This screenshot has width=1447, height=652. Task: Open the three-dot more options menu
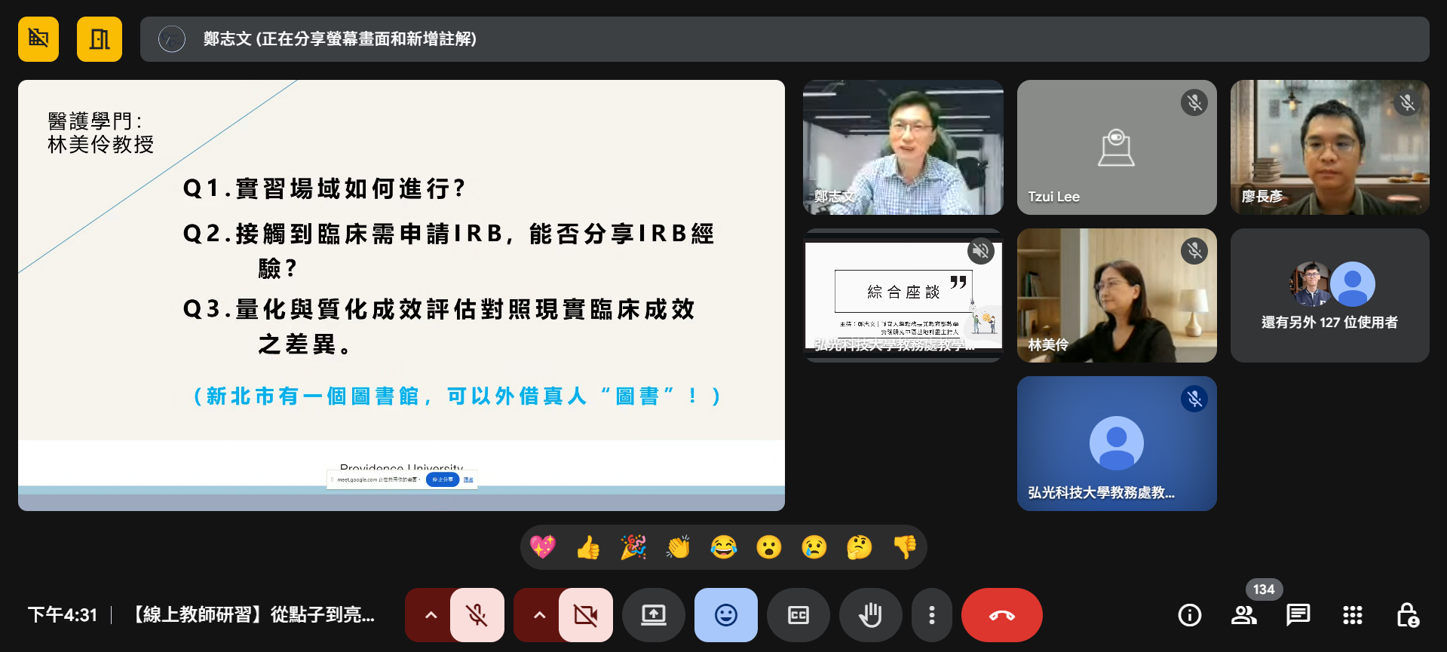(931, 615)
